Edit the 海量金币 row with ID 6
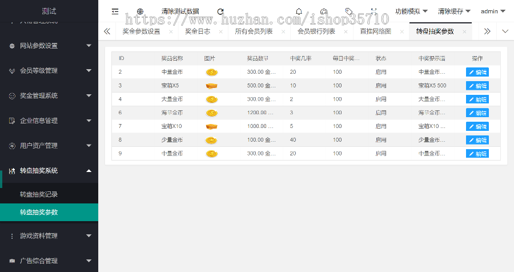Image resolution: width=514 pixels, height=272 pixels. click(x=477, y=113)
